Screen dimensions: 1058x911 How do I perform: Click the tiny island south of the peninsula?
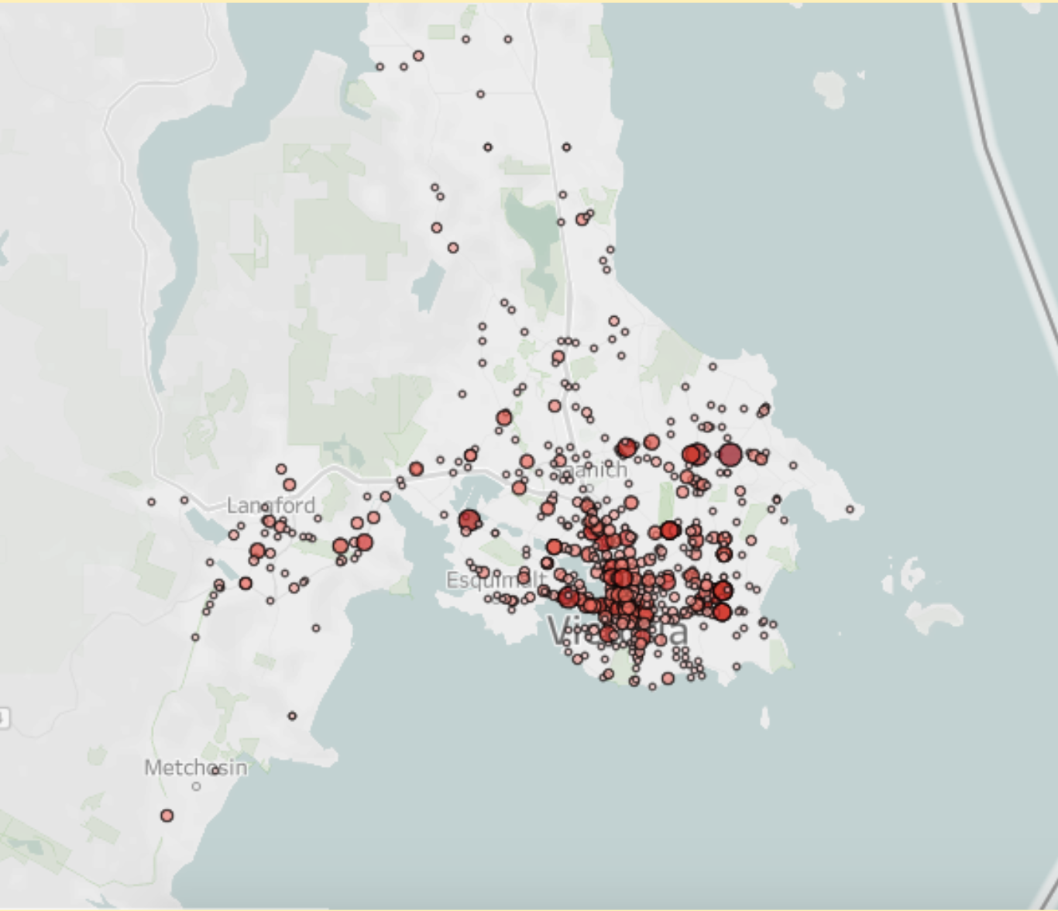pos(765,718)
